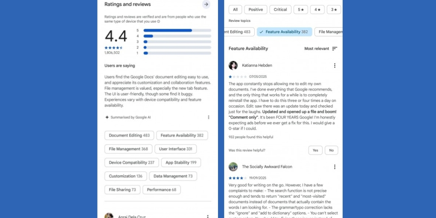This screenshot has height=218, width=436.
Task: Click Katianna Hebden's profile avatar
Action: [233, 65]
